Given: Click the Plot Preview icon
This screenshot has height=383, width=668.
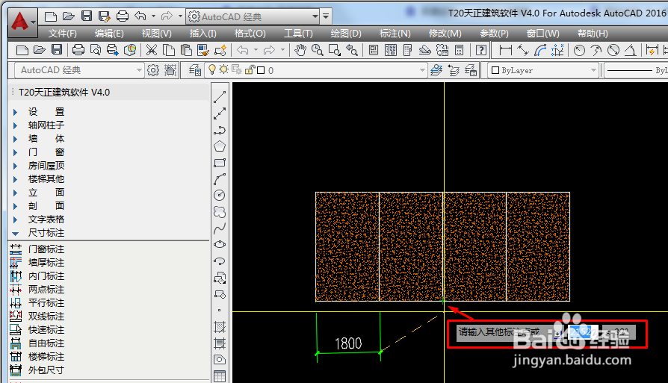Looking at the screenshot, I should tap(96, 50).
